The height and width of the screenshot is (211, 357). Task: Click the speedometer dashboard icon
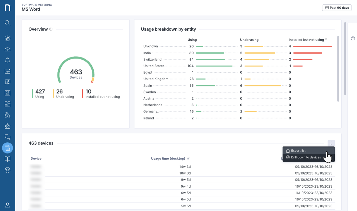click(x=8, y=50)
